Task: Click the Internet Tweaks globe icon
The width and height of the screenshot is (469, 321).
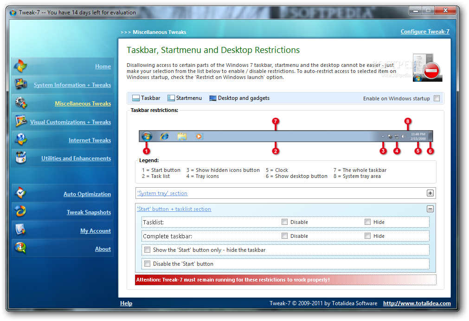Action: 20,139
